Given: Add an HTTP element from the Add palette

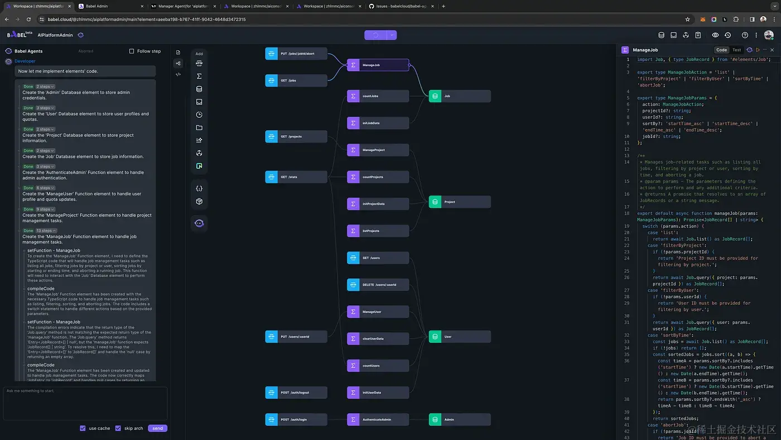Looking at the screenshot, I should click(199, 64).
